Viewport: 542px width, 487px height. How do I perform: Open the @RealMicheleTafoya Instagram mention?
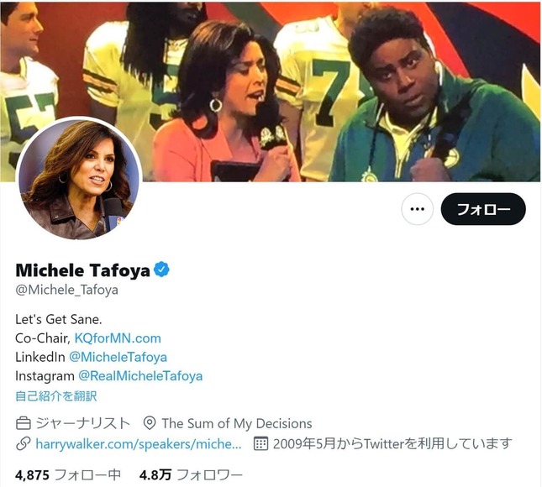(x=140, y=376)
